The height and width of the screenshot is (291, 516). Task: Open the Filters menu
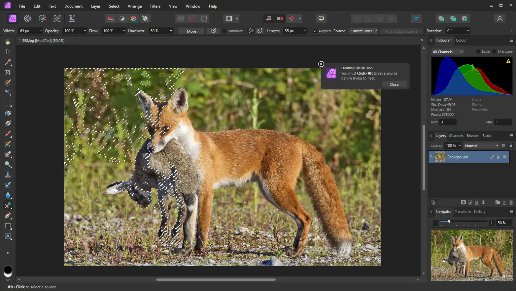tap(155, 6)
